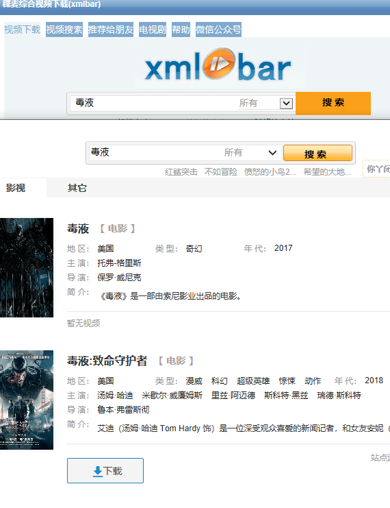
Task: Click actor 汤姆·哈迪
Action: pyautogui.click(x=115, y=396)
